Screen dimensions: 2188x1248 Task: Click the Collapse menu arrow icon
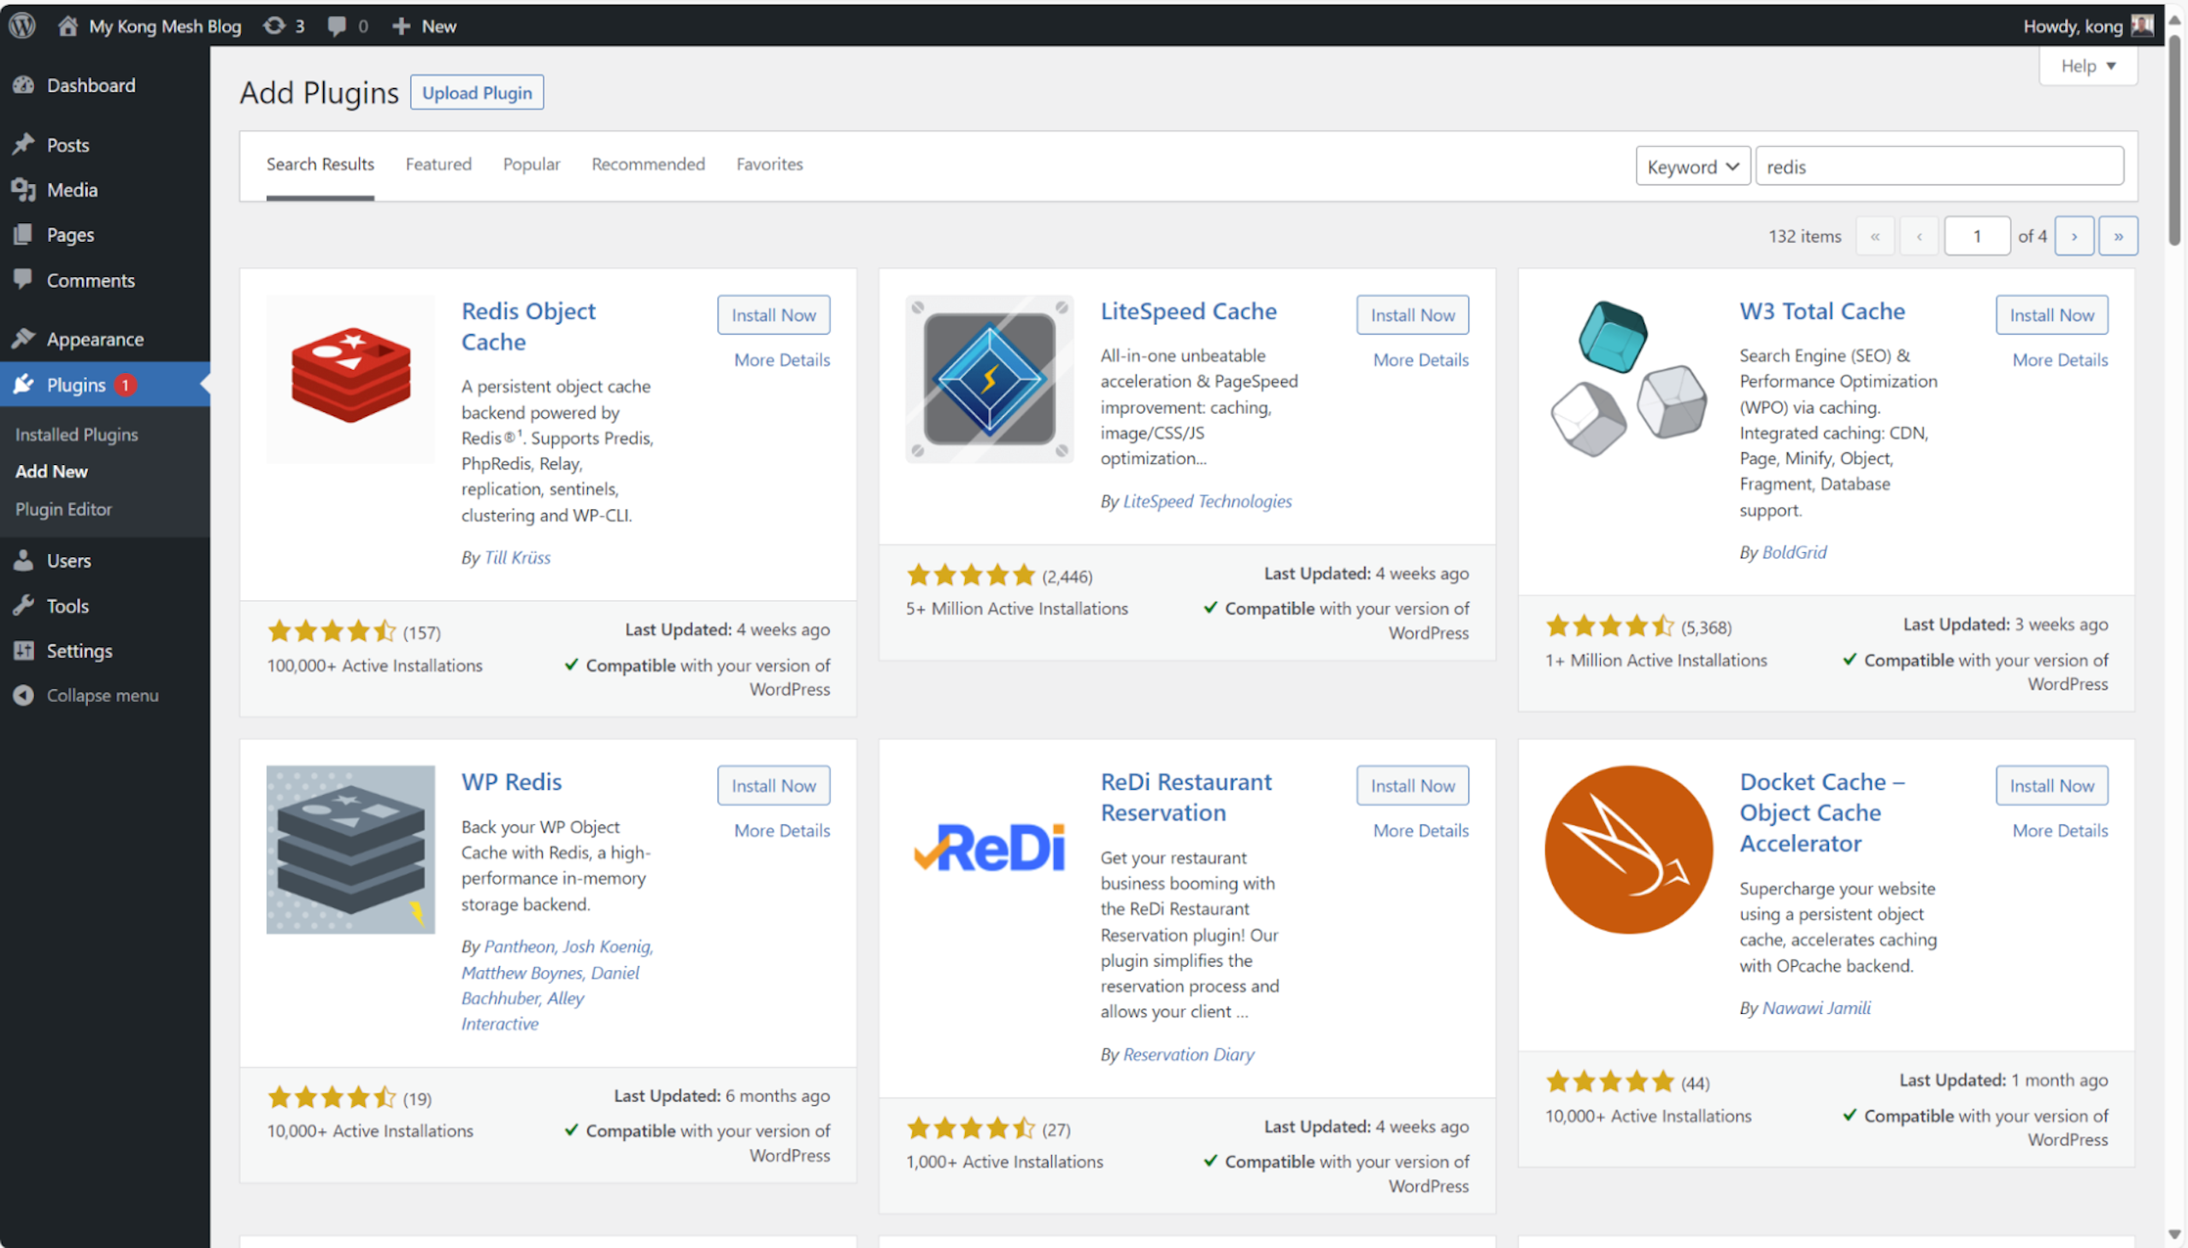tap(23, 695)
